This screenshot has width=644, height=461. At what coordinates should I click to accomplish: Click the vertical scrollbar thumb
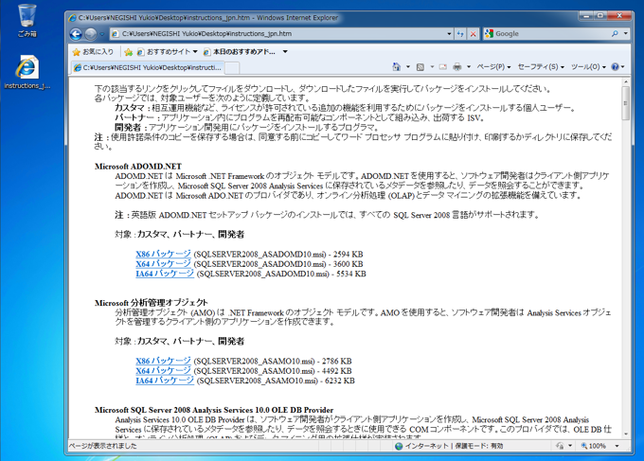click(x=625, y=103)
